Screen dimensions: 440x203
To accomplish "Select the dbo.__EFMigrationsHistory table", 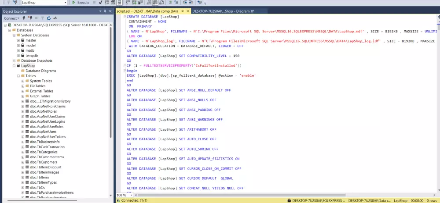I will pos(50,101).
